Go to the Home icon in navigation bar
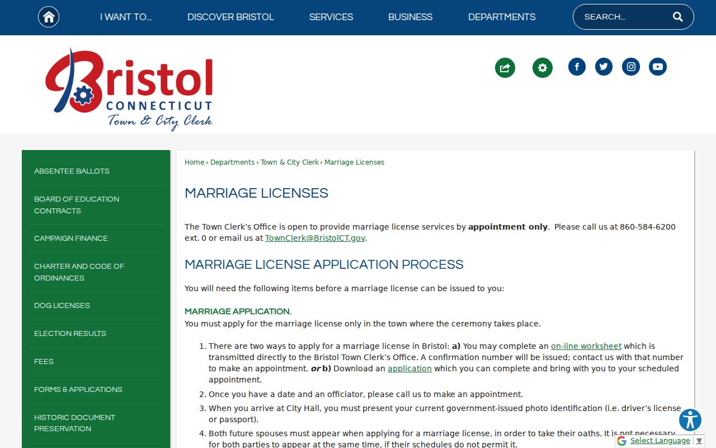716x448 pixels. coord(49,17)
